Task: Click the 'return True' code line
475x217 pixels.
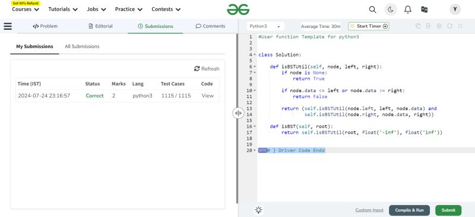Action: tap(308, 79)
